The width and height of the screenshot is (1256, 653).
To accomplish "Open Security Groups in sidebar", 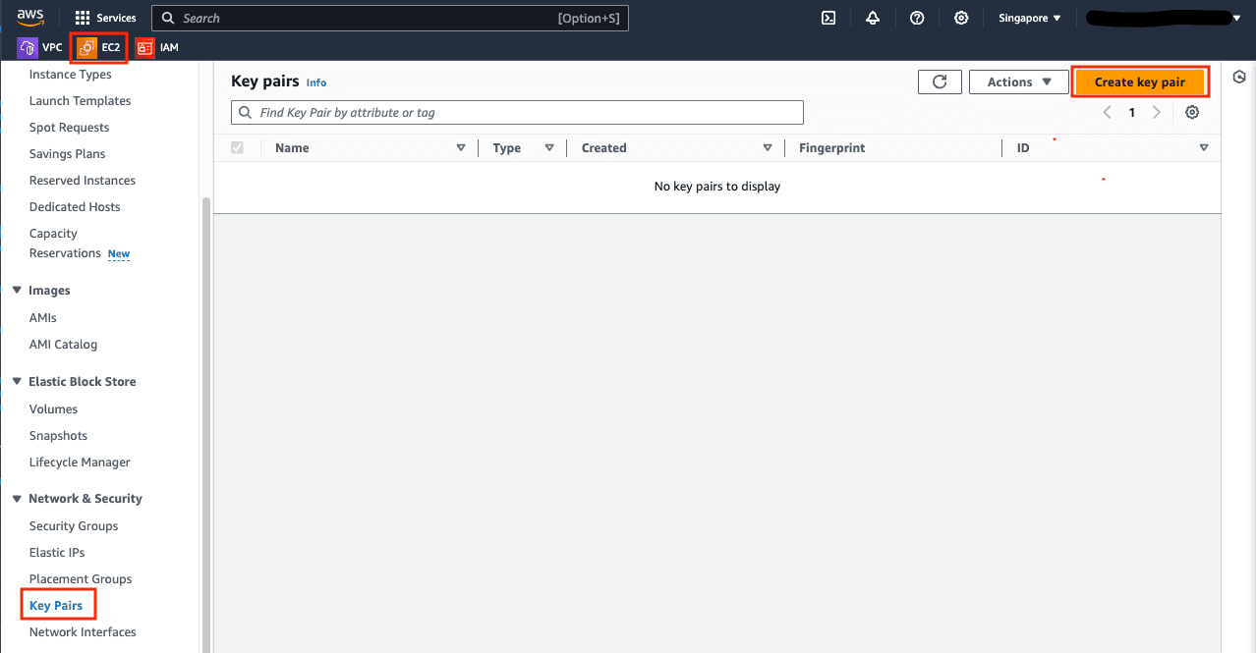I will point(74,526).
